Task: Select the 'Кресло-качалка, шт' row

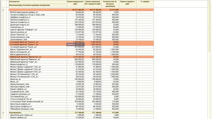Action: point(81,32)
